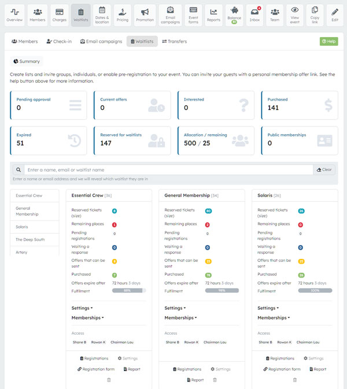Image resolution: width=347 pixels, height=389 pixels.
Task: Open the Balance piggy bank icon
Action: (x=234, y=15)
